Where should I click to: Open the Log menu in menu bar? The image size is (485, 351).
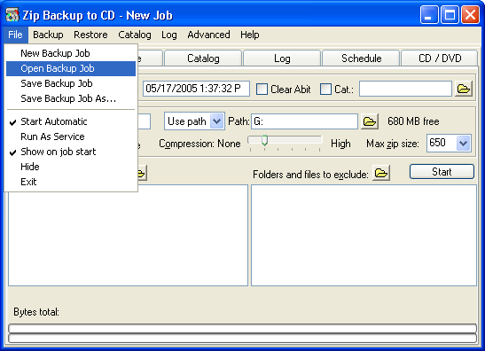[168, 35]
